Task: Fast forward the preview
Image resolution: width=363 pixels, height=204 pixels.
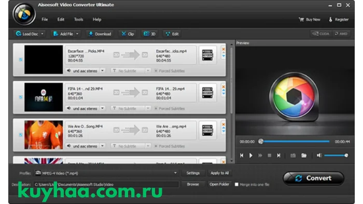Action: coord(260,155)
